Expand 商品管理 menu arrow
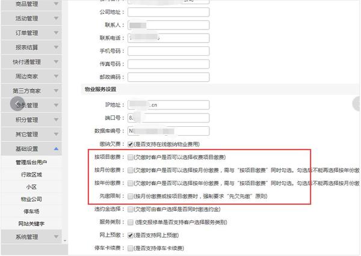 56,4
